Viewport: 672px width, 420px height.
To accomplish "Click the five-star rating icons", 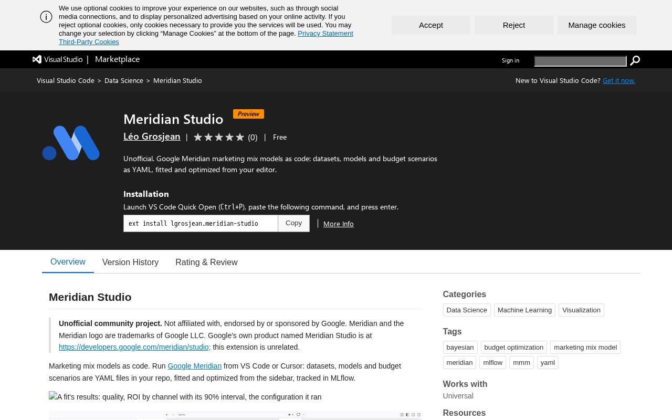I will [219, 137].
